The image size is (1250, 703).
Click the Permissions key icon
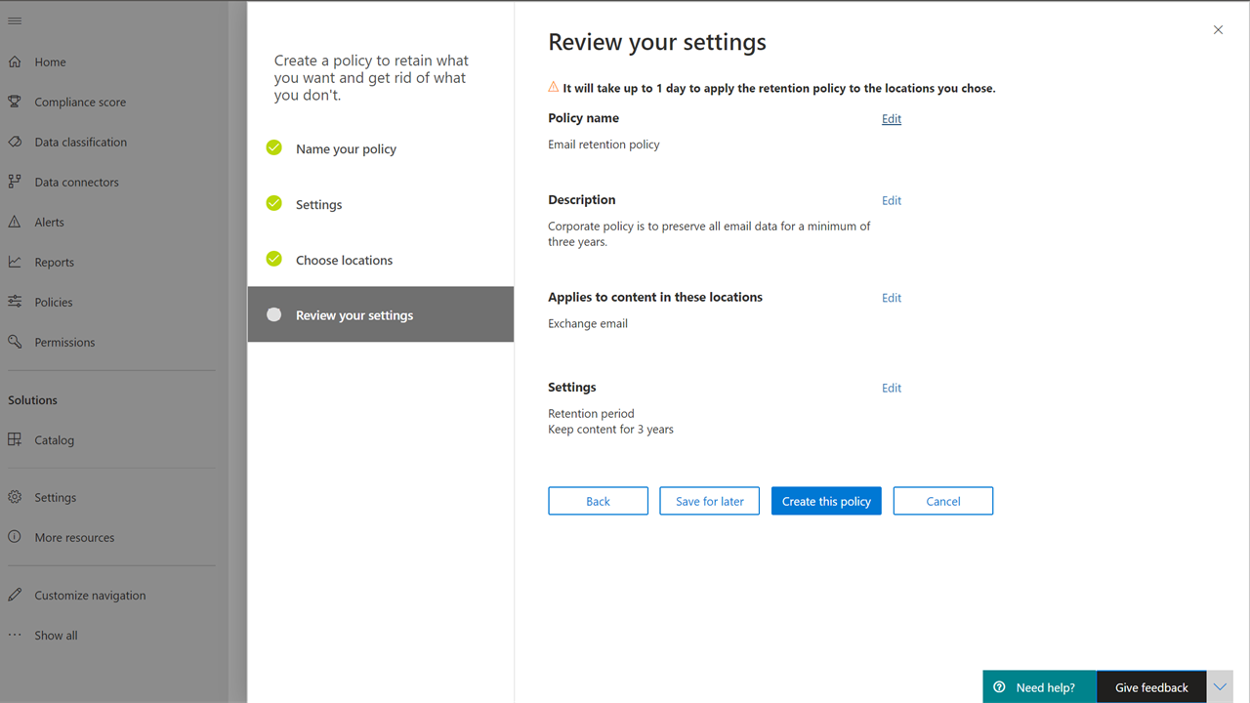pyautogui.click(x=15, y=342)
